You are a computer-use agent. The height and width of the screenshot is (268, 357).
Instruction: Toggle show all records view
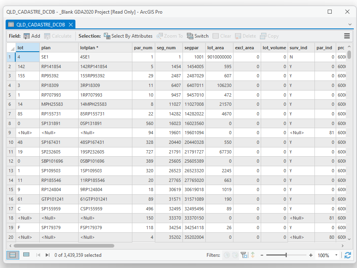pyautogui.click(x=13, y=255)
